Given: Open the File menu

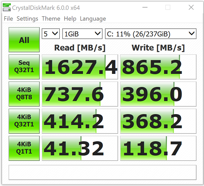Looking at the screenshot, I should (x=8, y=19).
